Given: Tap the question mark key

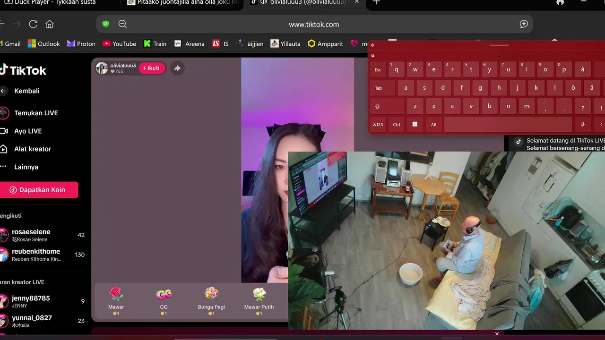Looking at the screenshot, I should pyautogui.click(x=582, y=106).
